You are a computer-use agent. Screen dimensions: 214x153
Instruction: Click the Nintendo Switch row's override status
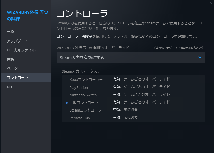141,94
